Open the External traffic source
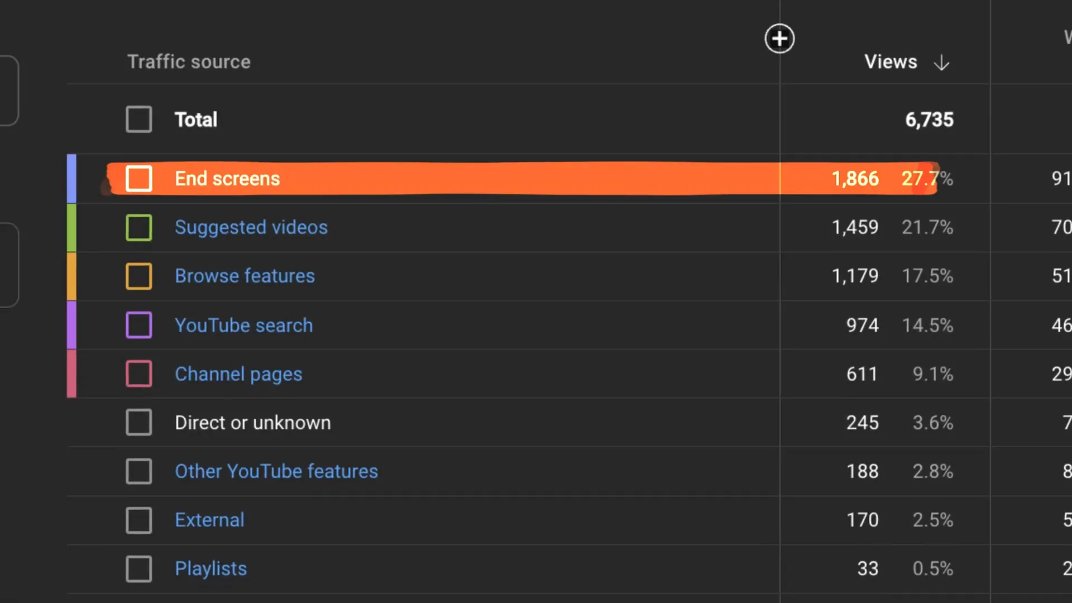The height and width of the screenshot is (603, 1072). click(209, 520)
